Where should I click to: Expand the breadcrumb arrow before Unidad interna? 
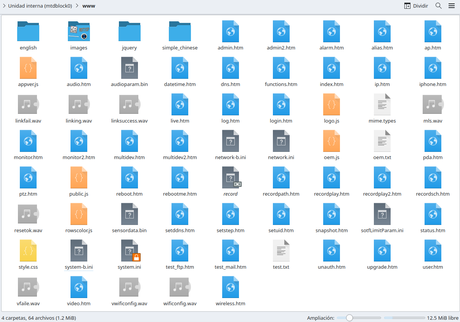pyautogui.click(x=4, y=6)
